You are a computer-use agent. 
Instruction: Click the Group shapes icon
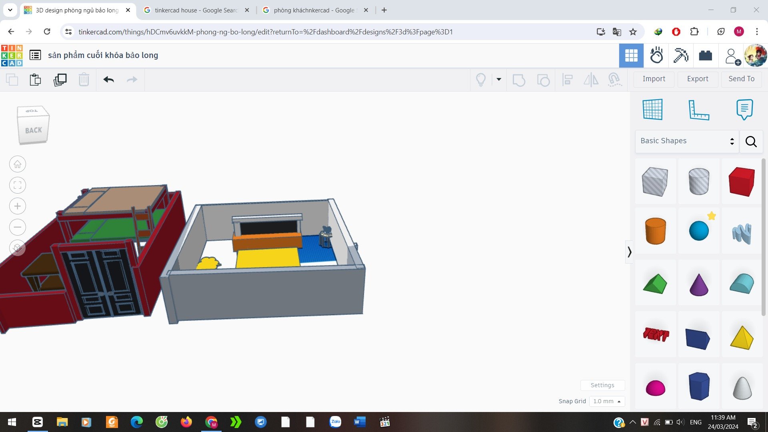[x=519, y=80]
